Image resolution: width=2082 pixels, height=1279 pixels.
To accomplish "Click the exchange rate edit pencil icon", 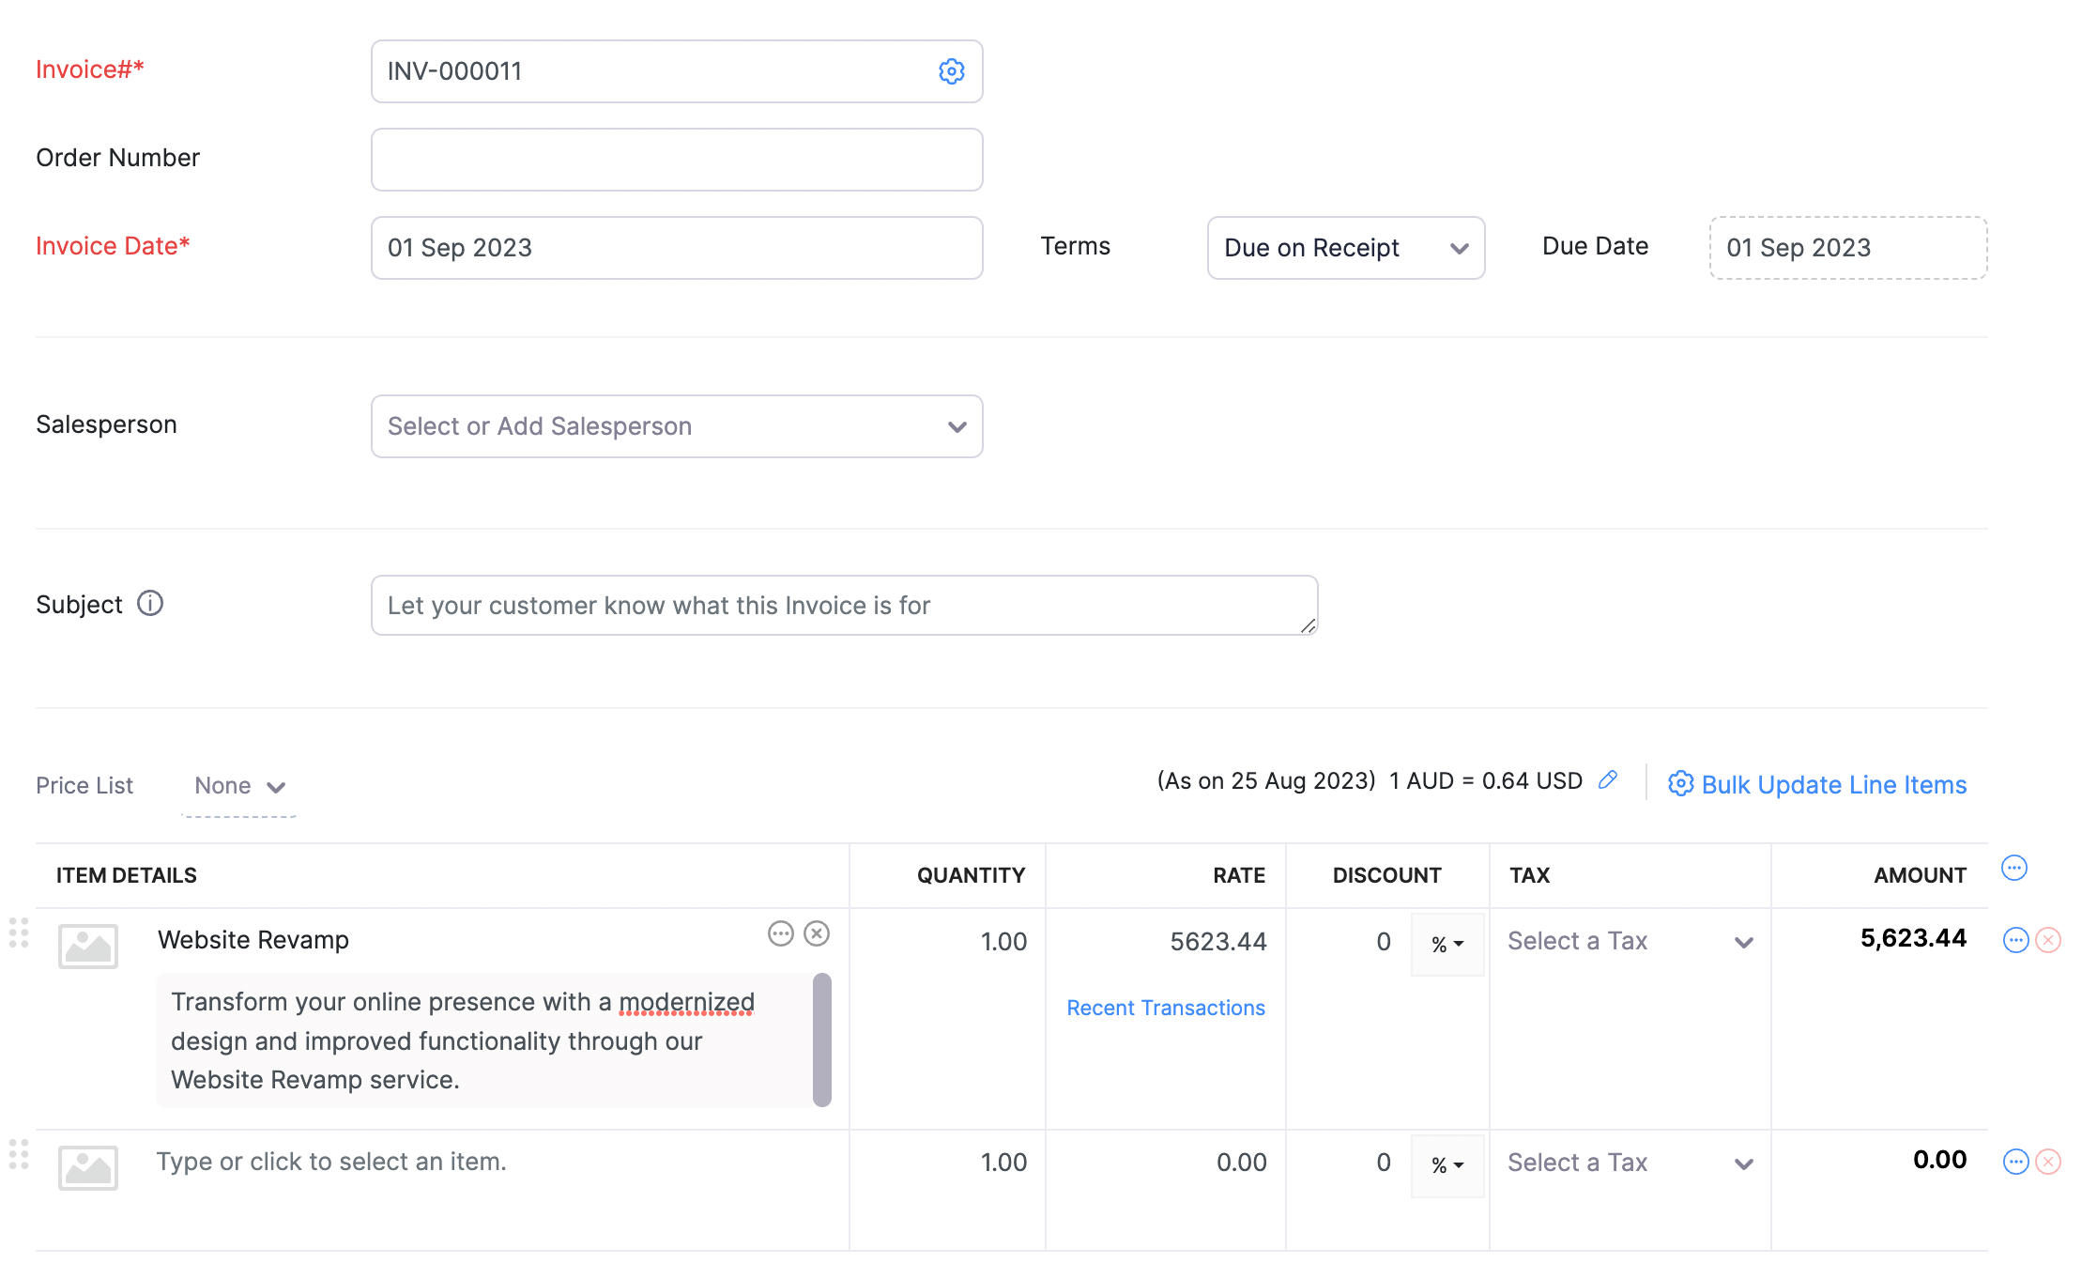I will click(1608, 779).
